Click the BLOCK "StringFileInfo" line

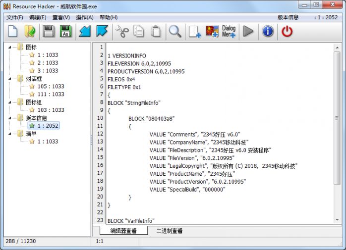[134, 103]
